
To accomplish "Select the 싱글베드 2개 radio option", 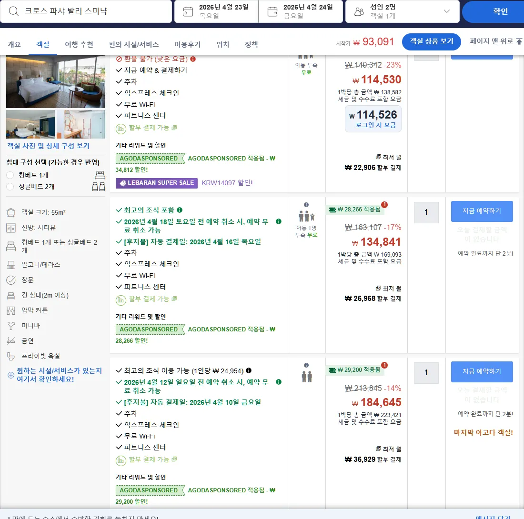I will pos(10,186).
